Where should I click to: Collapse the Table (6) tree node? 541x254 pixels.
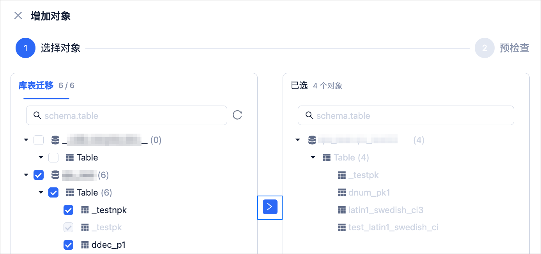tap(41, 192)
